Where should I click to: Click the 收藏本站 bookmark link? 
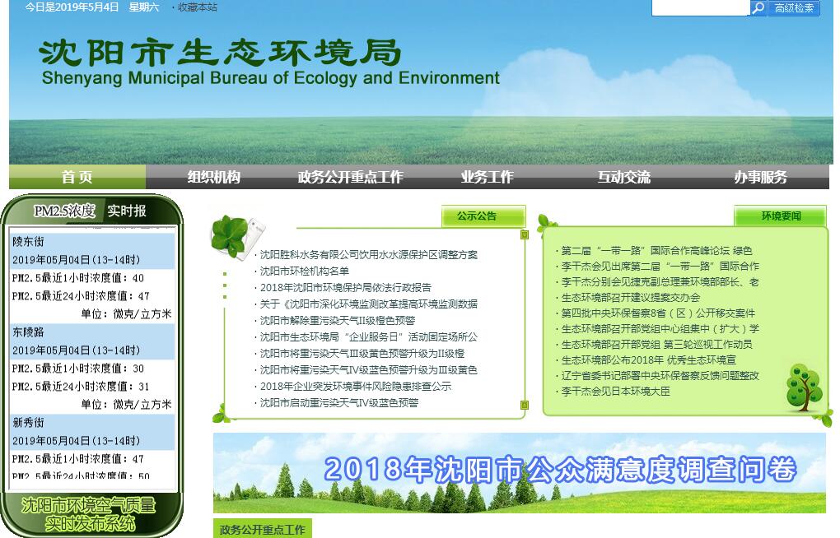pyautogui.click(x=198, y=7)
